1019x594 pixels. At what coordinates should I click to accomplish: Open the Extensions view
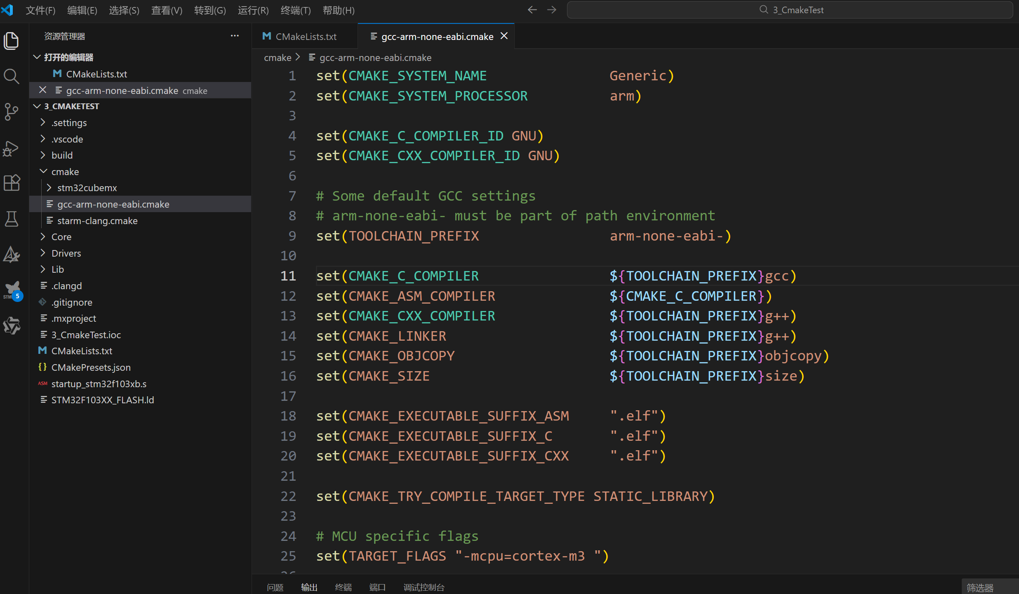(x=12, y=183)
